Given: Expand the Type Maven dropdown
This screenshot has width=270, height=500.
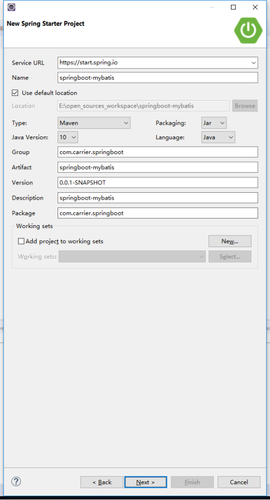Looking at the screenshot, I should tap(94, 123).
